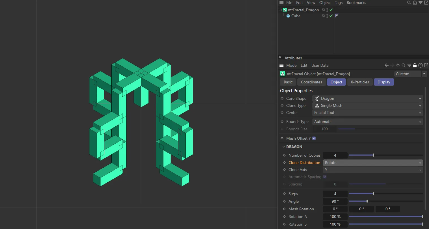Switch to the Coordinates tab
Image resolution: width=429 pixels, height=229 pixels.
(311, 82)
